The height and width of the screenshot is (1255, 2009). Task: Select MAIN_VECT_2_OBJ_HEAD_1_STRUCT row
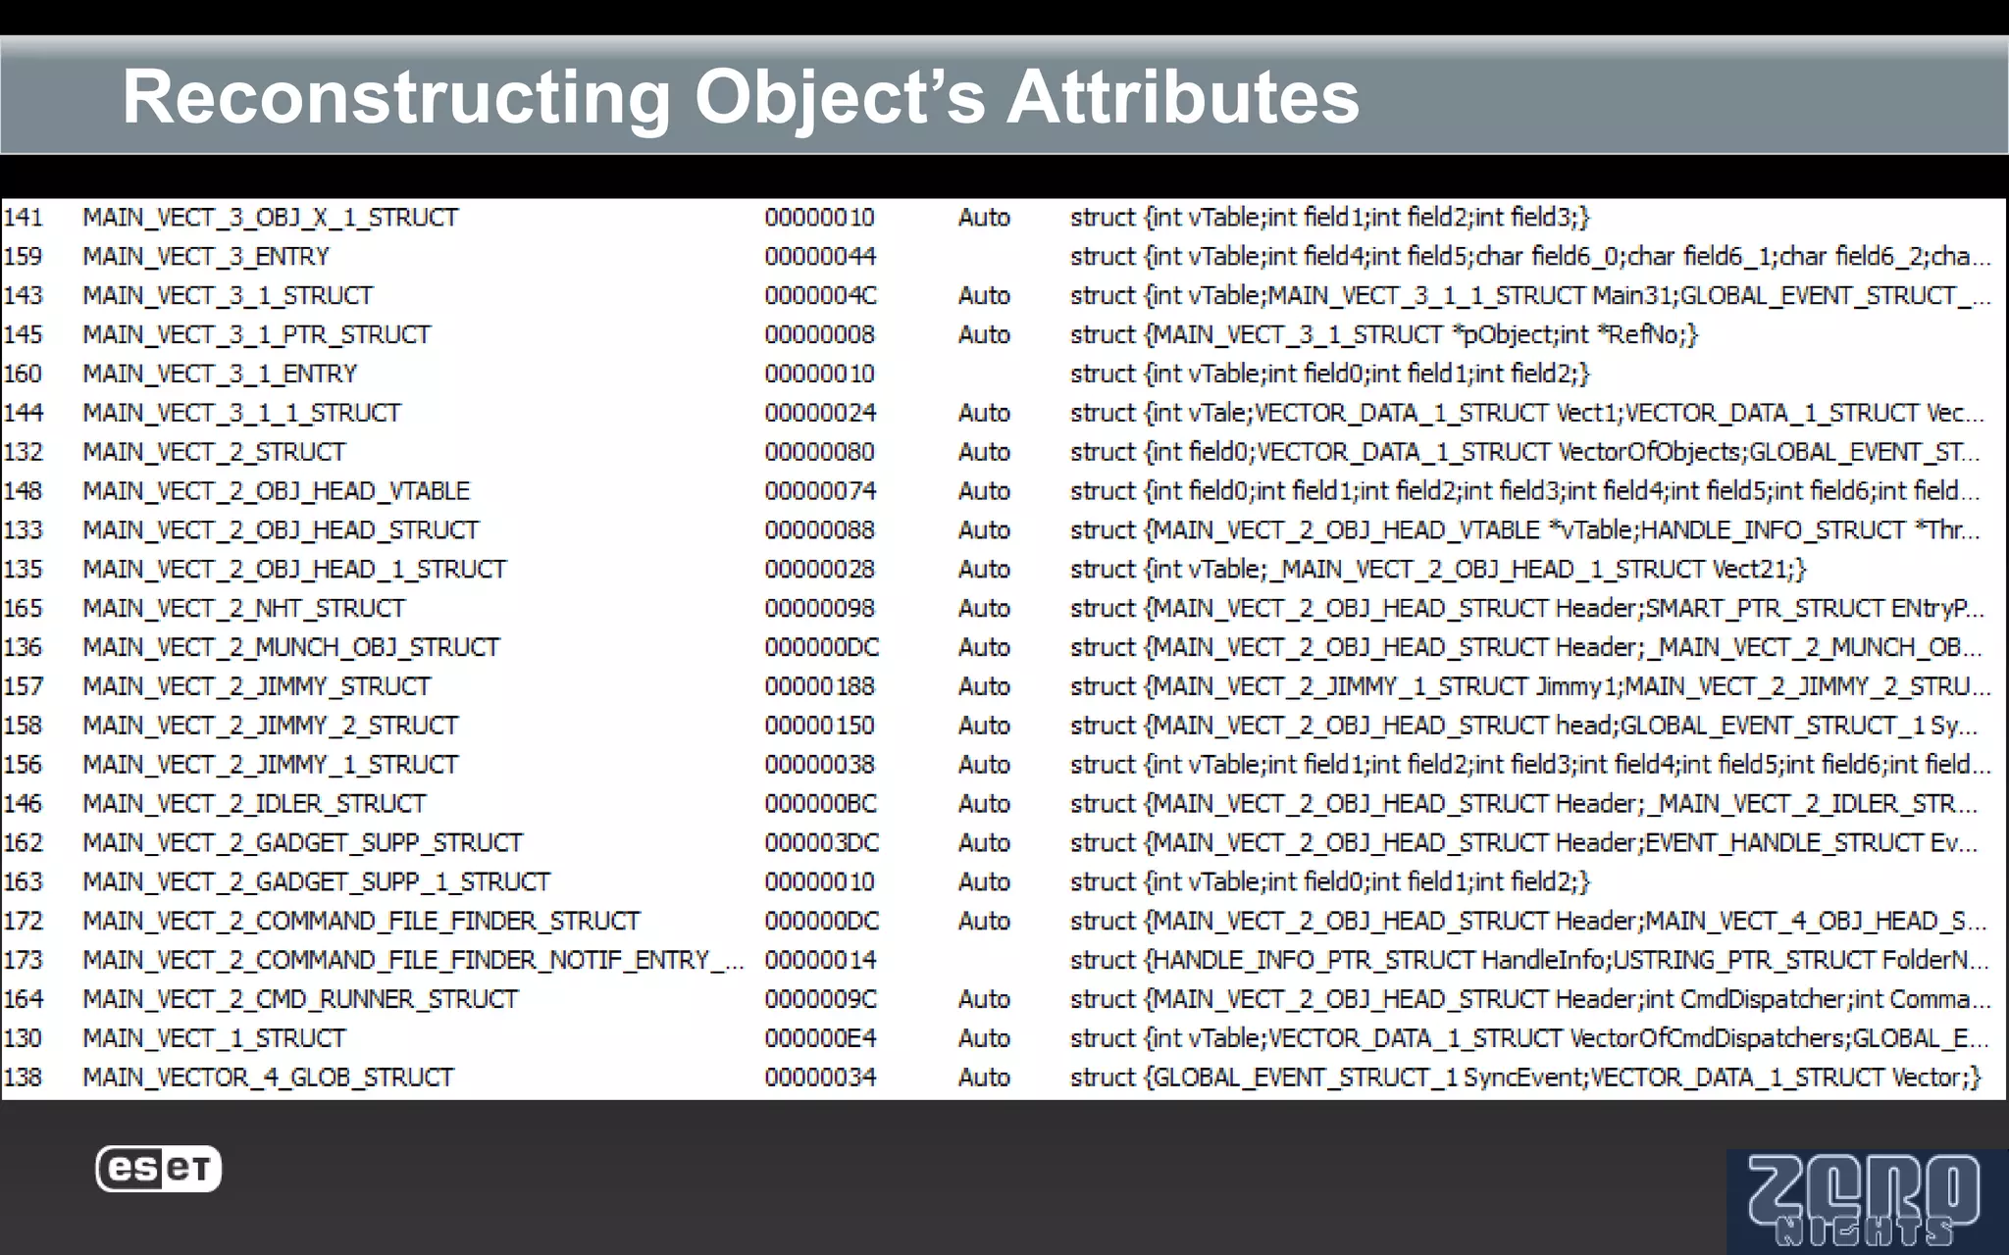coord(1003,569)
